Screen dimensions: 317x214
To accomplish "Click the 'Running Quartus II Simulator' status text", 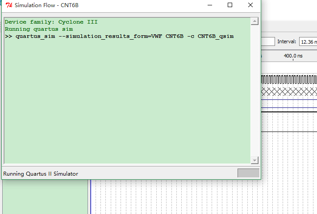I will pos(41,174).
